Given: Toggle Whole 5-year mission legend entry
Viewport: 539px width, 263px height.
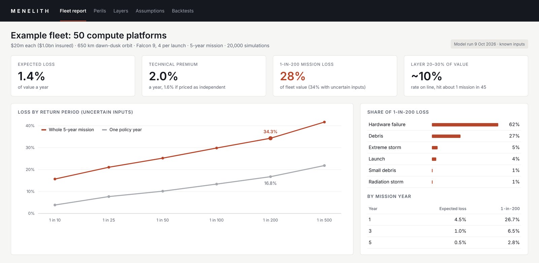Looking at the screenshot, I should click(67, 130).
